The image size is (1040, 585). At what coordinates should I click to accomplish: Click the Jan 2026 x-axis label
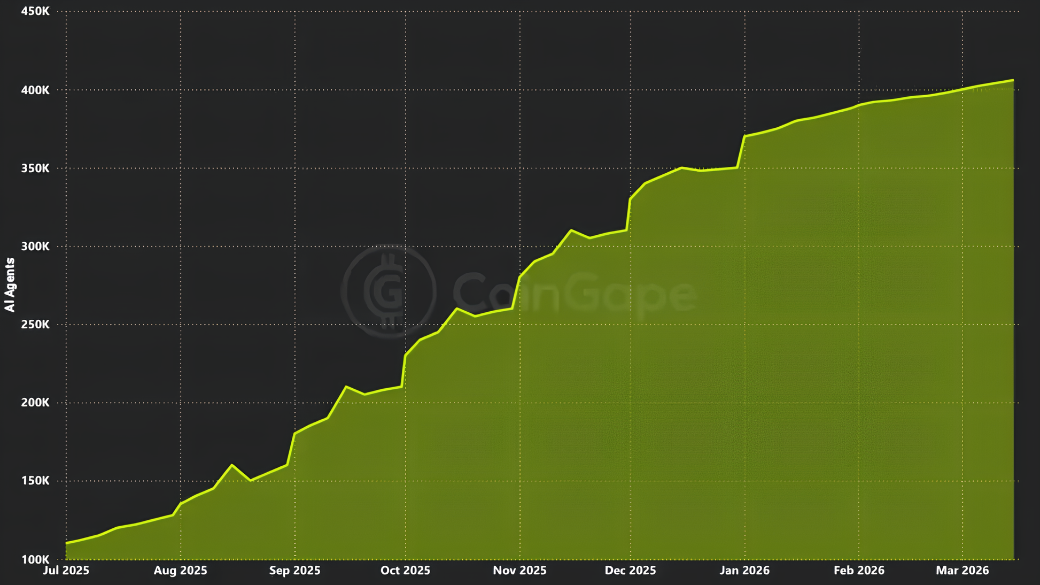pos(744,571)
